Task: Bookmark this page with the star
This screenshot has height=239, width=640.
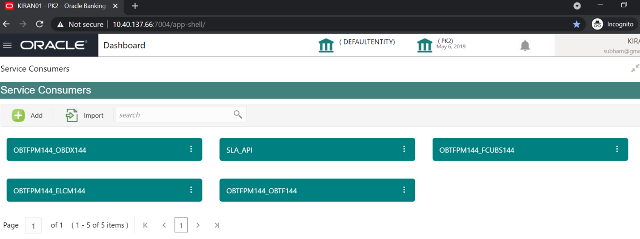Action: point(576,24)
